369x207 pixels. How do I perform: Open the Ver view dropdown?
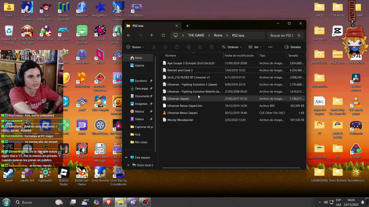tap(255, 47)
